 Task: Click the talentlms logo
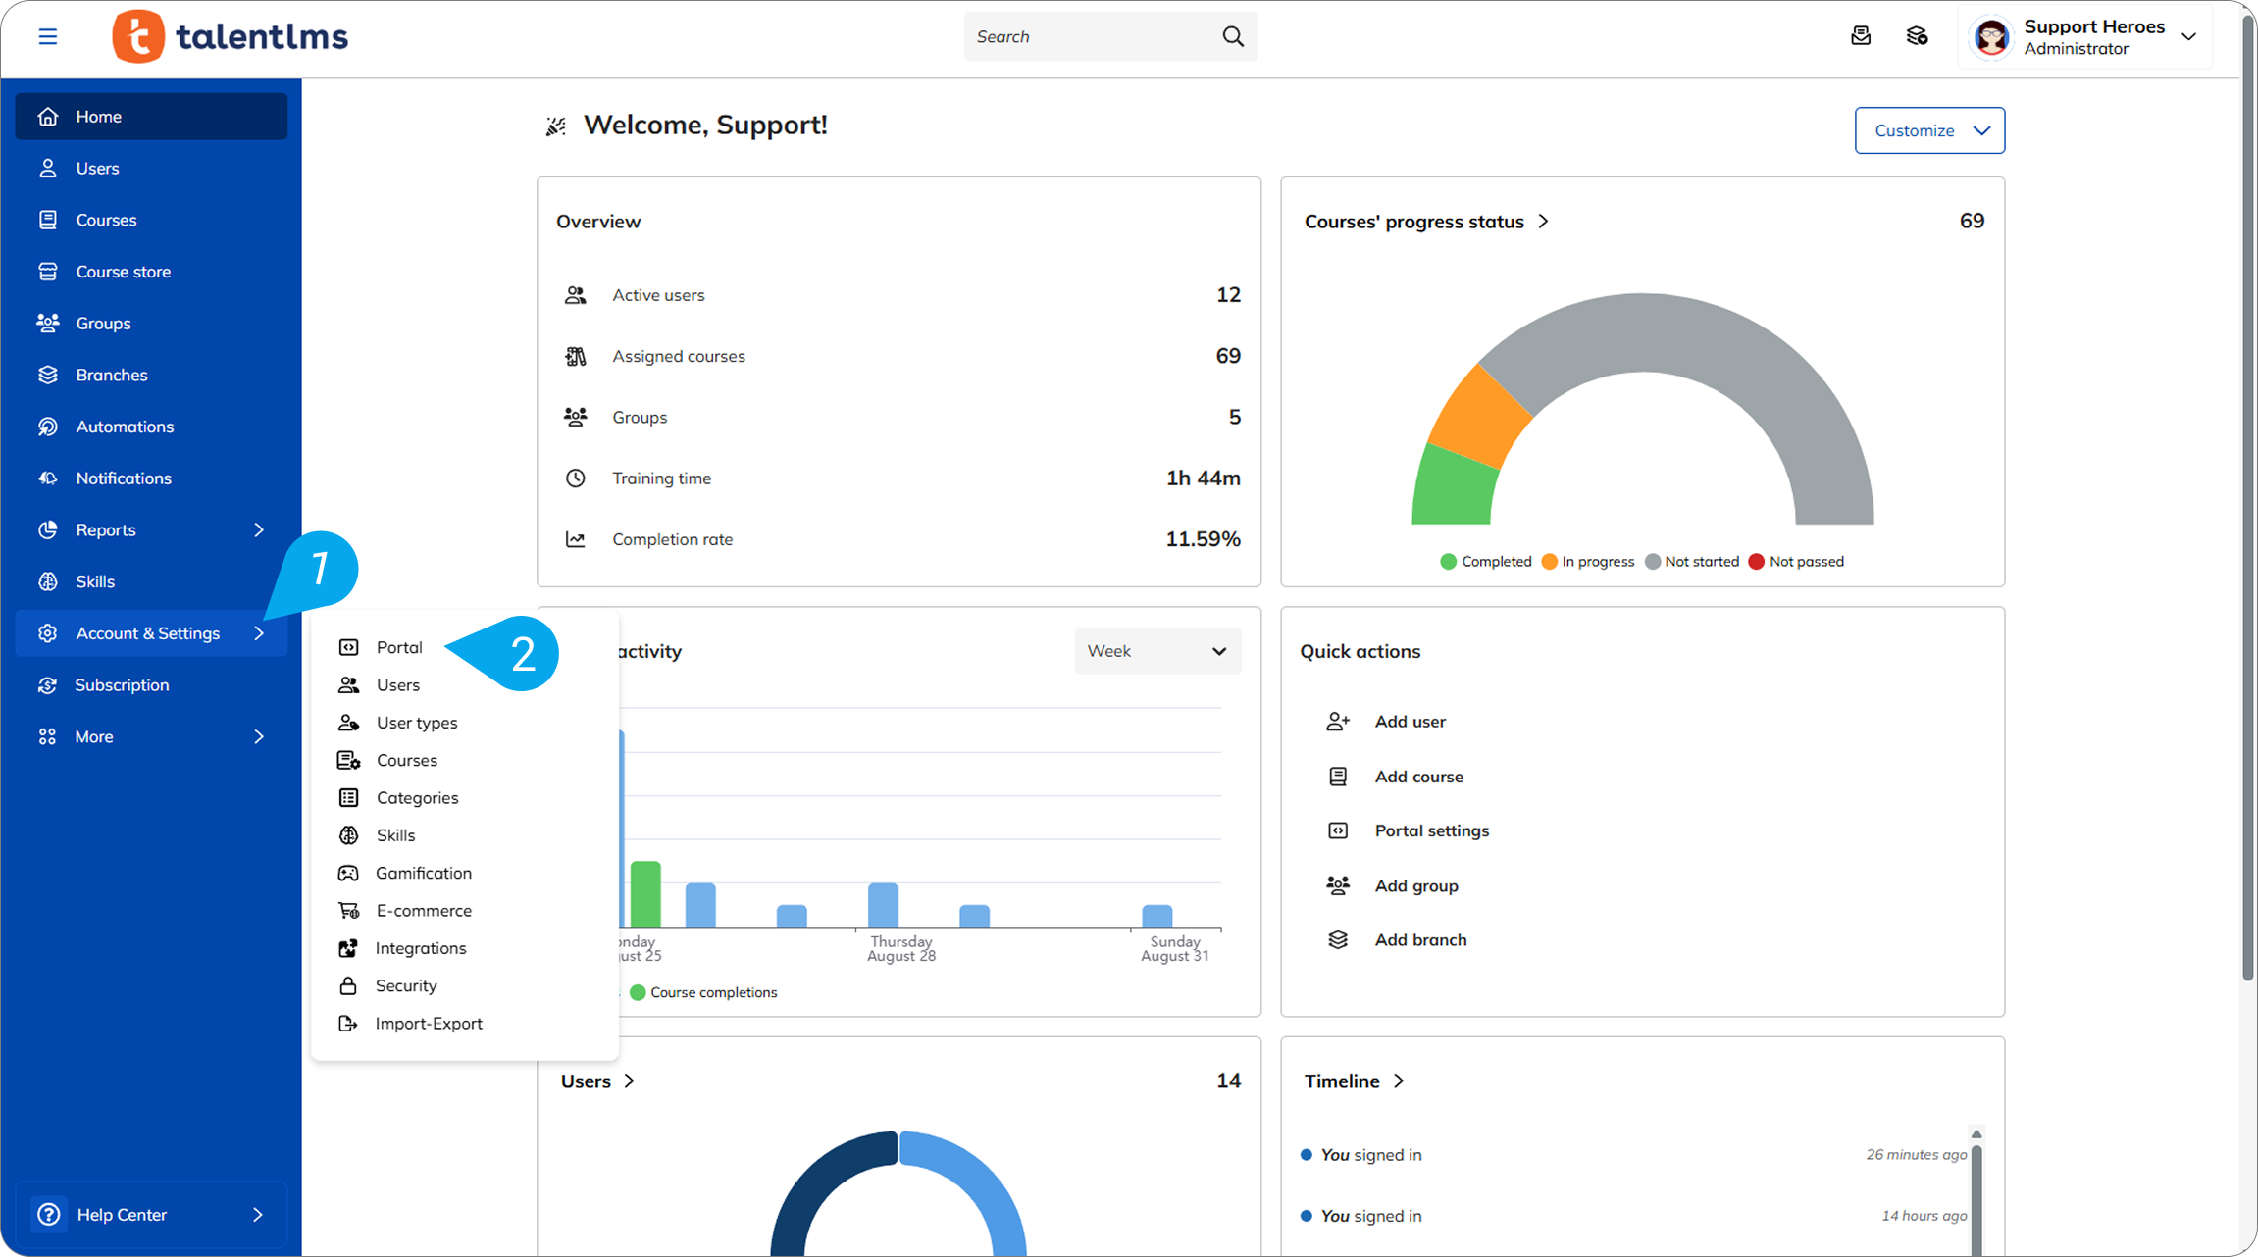pos(231,37)
